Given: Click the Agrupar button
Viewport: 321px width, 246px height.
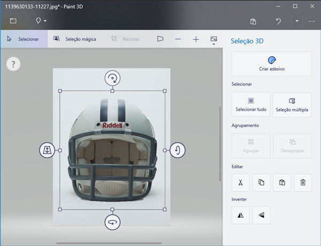Looking at the screenshot, I should click(x=251, y=145).
